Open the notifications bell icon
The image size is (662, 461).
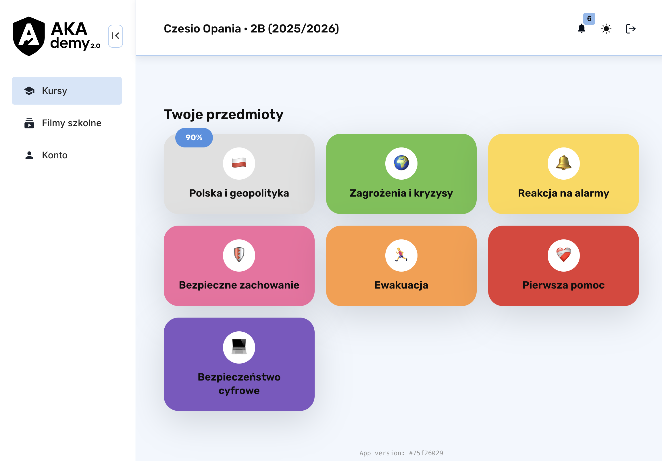point(581,29)
